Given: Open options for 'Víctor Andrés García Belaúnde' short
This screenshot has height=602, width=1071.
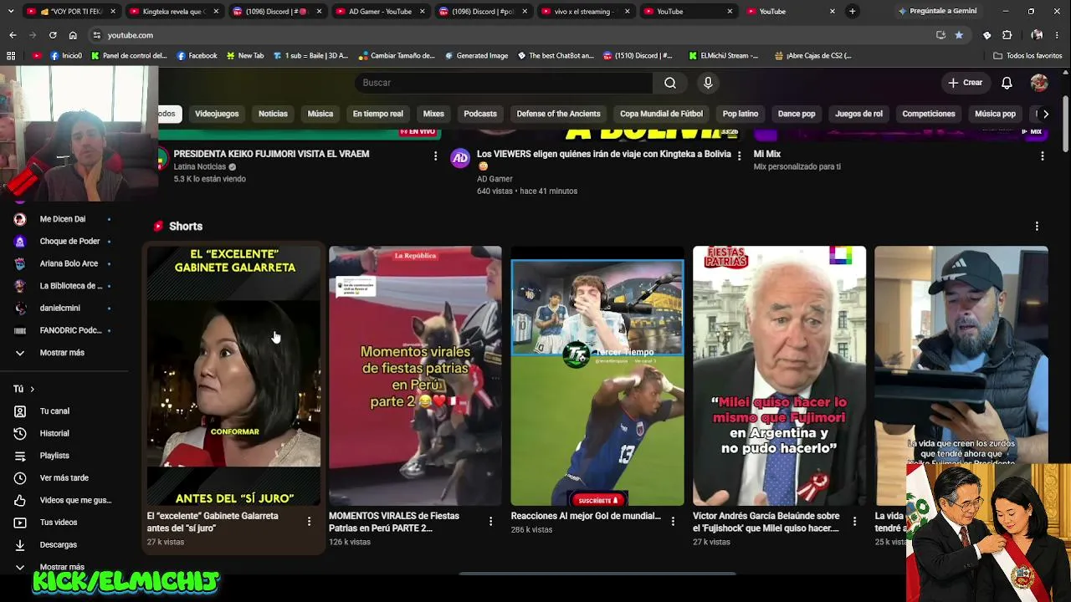Looking at the screenshot, I should tap(854, 522).
